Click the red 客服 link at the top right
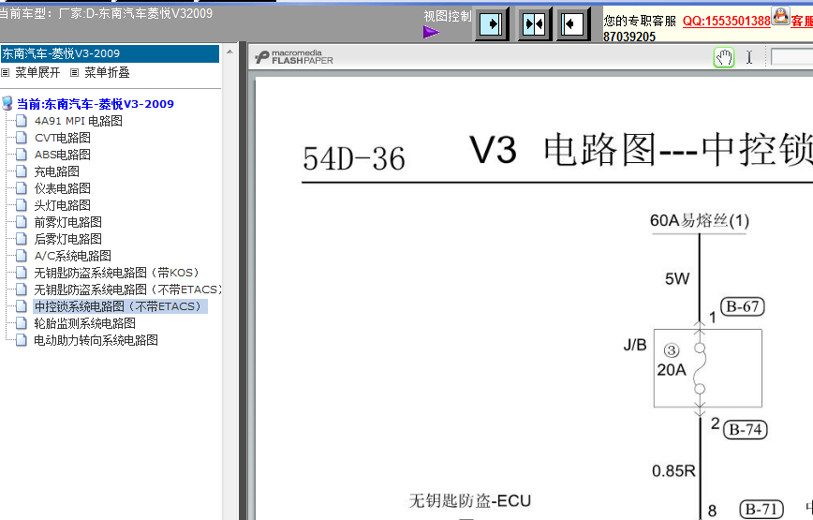The width and height of the screenshot is (813, 520). click(802, 21)
